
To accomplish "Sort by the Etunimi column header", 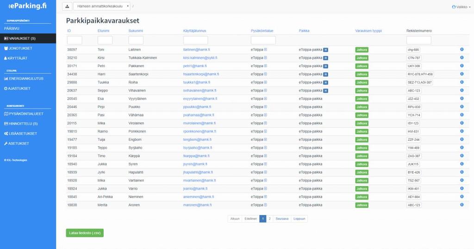I will 103,31.
